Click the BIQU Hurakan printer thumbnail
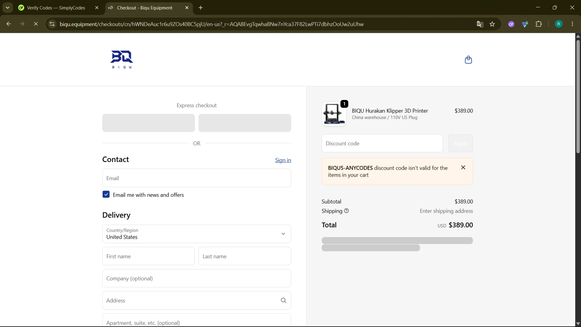 pyautogui.click(x=334, y=114)
